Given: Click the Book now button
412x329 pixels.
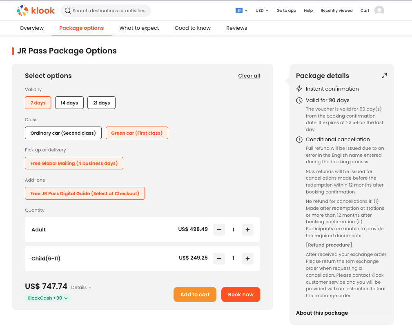Looking at the screenshot, I should (241, 295).
